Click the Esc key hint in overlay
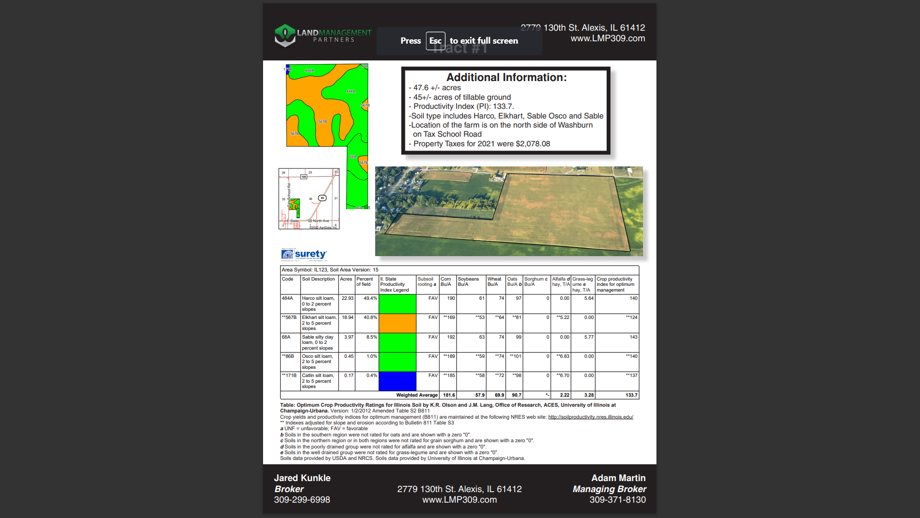920x518 pixels. (436, 41)
